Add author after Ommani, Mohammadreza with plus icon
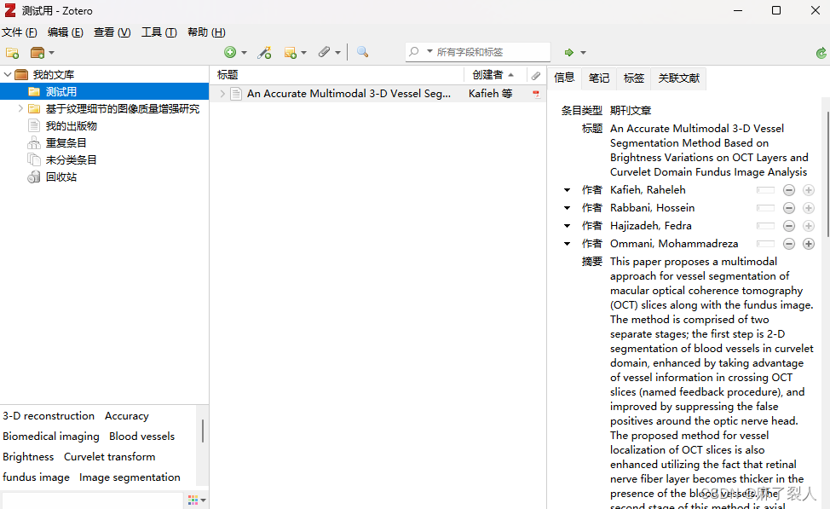Image resolution: width=830 pixels, height=509 pixels. tap(809, 244)
